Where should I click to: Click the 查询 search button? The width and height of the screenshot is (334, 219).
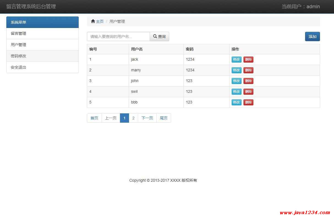pos(159,36)
